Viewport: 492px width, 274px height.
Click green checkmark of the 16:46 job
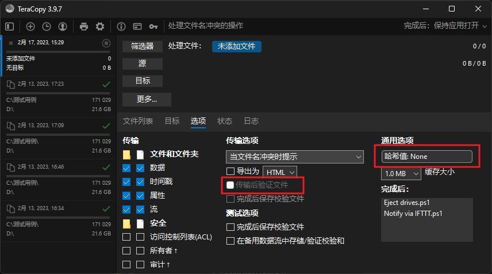[106, 167]
